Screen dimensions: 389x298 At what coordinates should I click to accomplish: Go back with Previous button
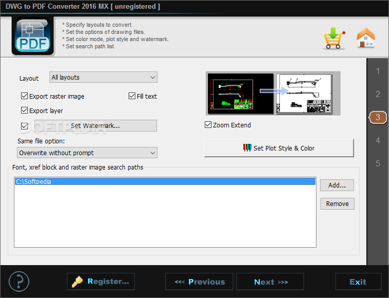click(199, 282)
